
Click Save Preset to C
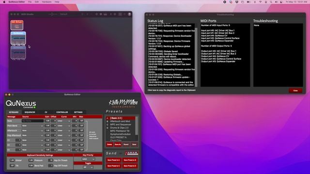tap(114, 166)
